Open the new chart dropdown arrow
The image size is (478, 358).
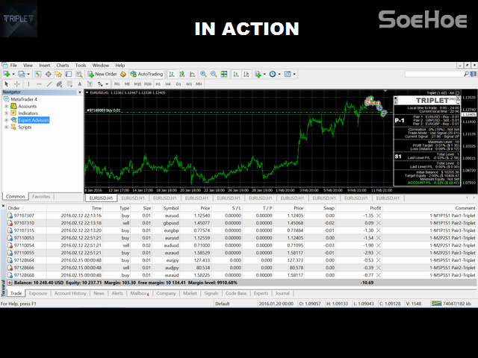click(x=12, y=75)
